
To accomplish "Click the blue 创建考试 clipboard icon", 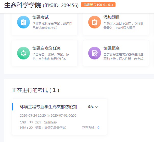I will [x=23, y=22].
